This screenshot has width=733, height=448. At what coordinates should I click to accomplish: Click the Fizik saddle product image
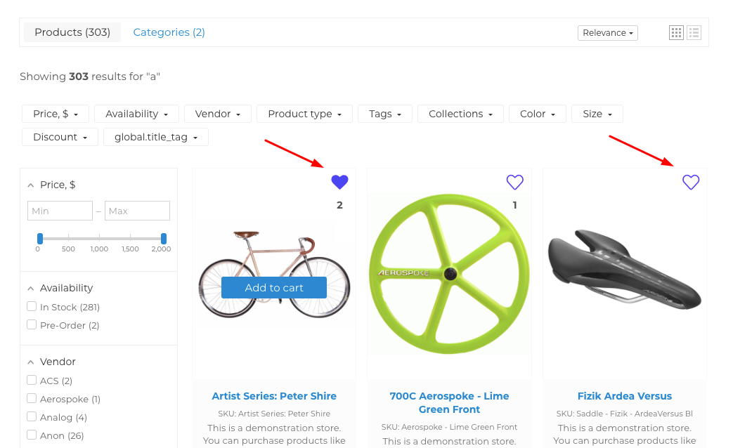tap(625, 270)
